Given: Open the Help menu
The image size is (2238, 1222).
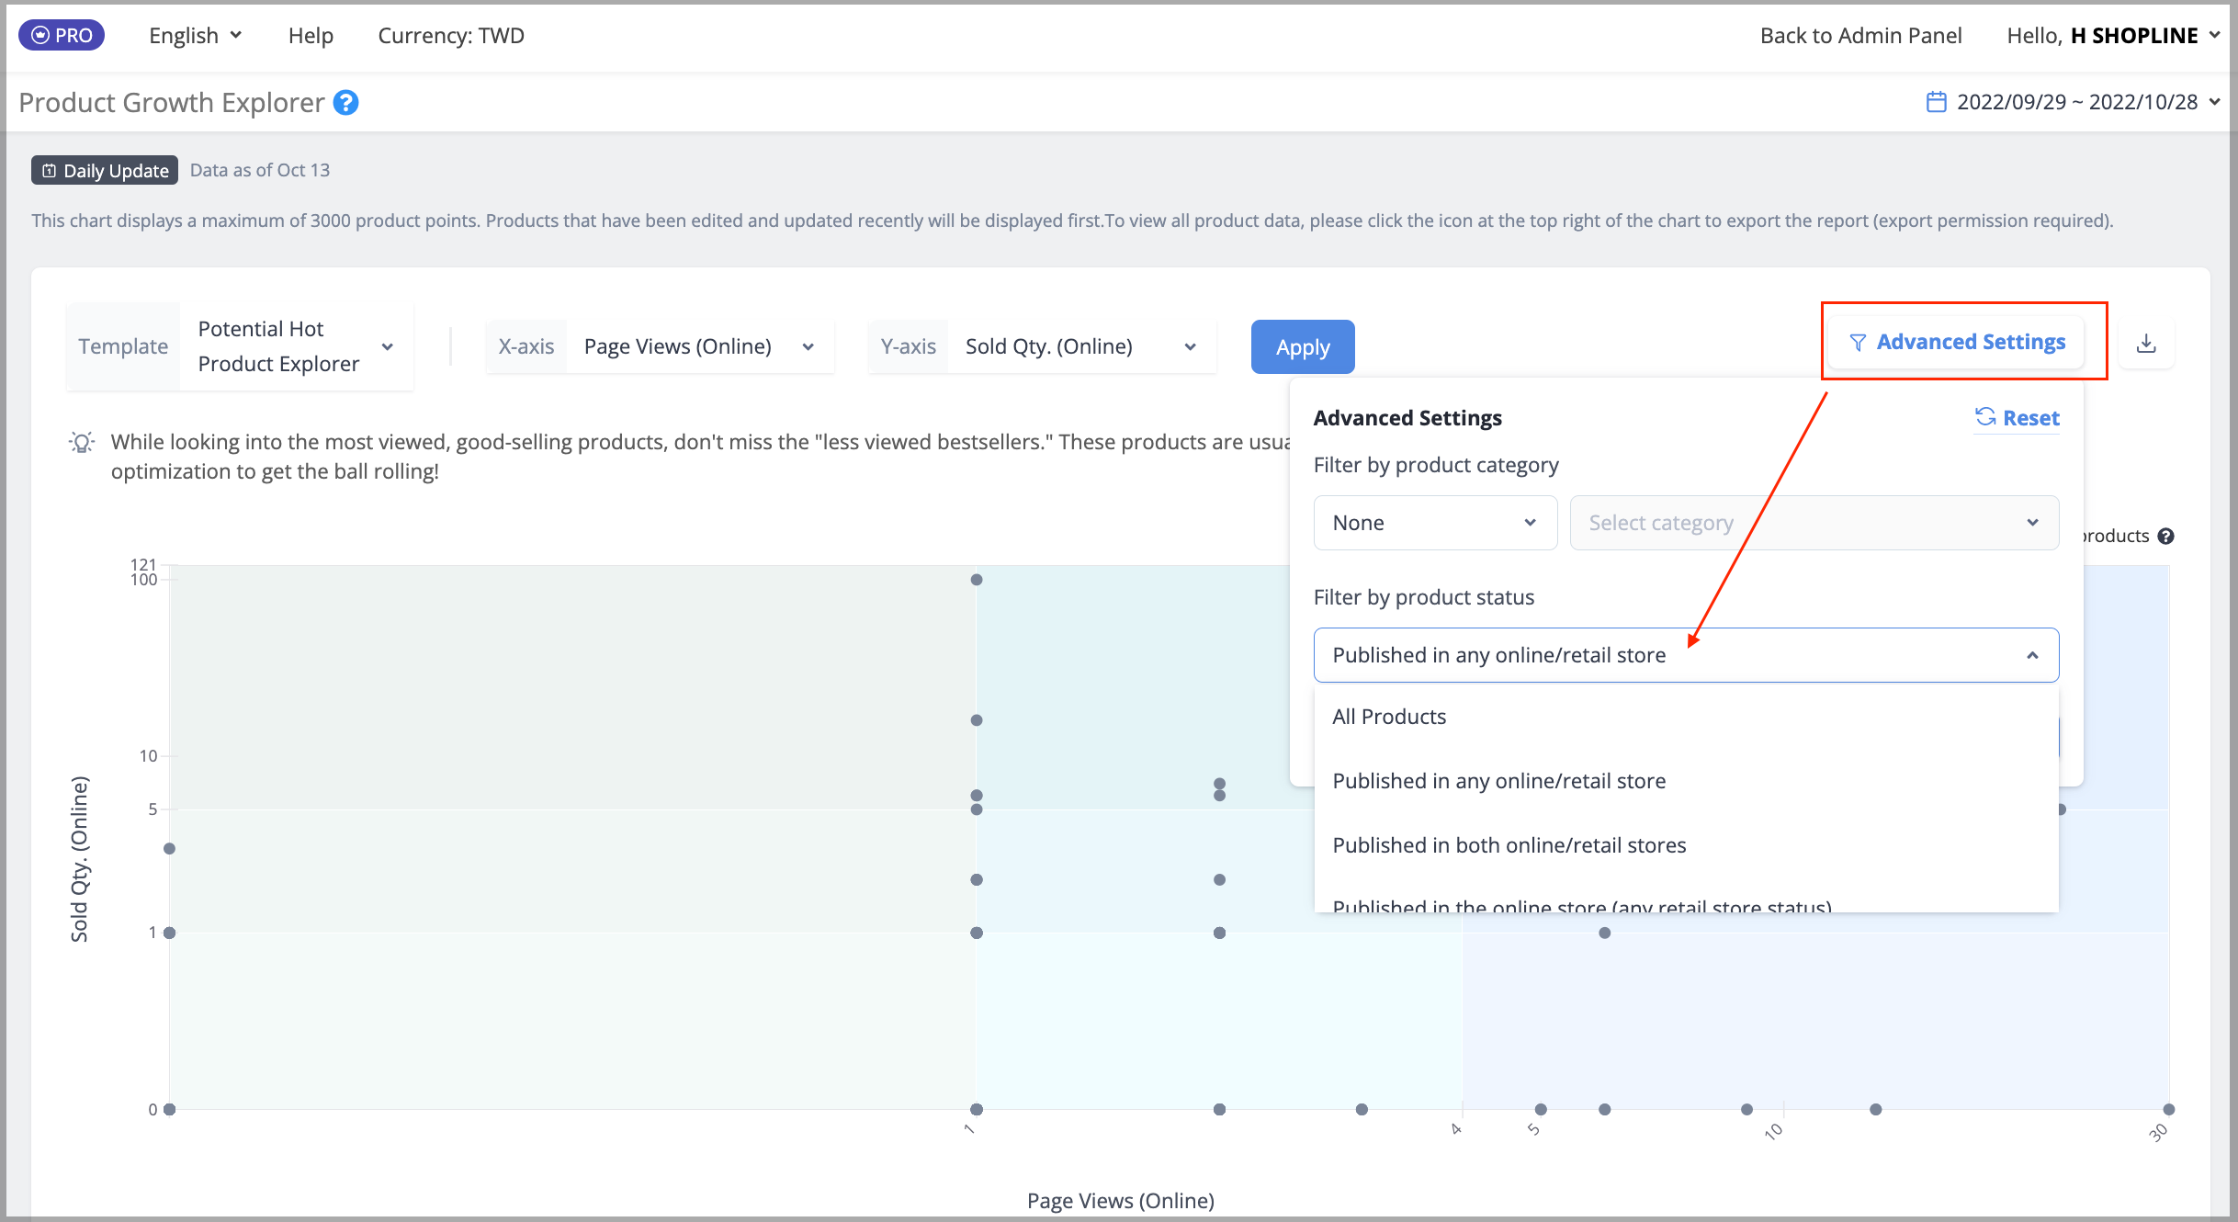Looking at the screenshot, I should coord(311,36).
